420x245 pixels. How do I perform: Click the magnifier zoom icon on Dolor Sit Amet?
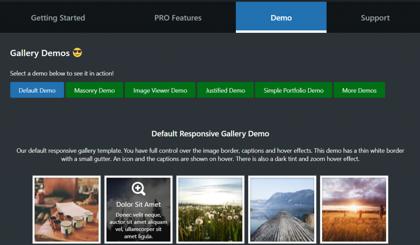138,188
